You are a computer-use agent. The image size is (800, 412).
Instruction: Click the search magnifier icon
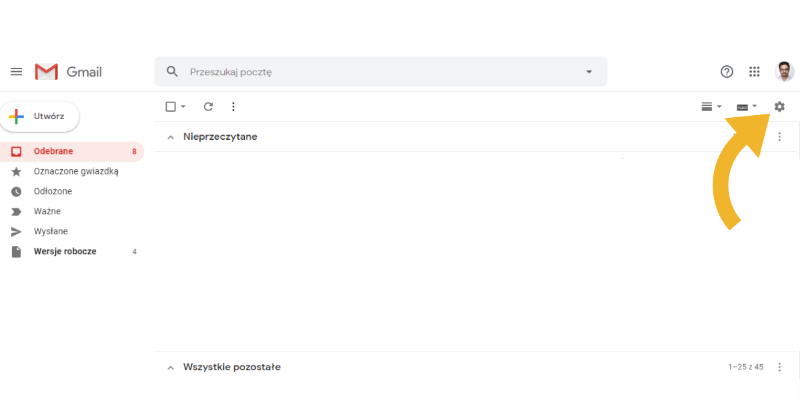click(x=173, y=72)
